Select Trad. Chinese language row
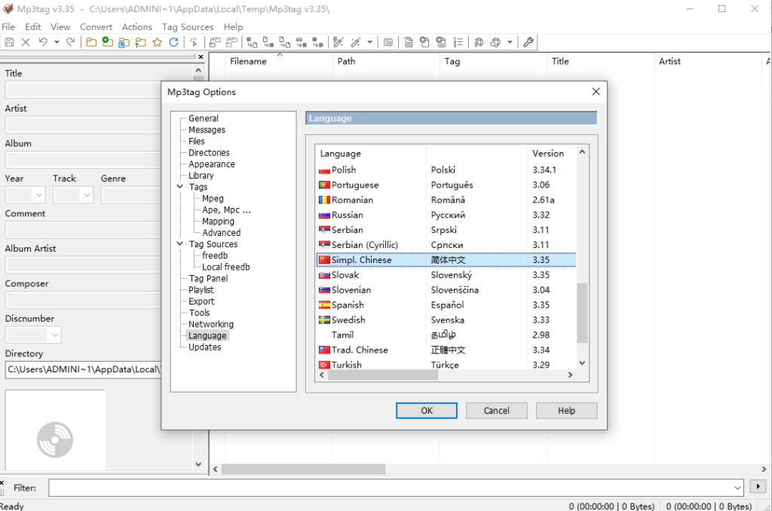This screenshot has height=511, width=772. point(446,350)
